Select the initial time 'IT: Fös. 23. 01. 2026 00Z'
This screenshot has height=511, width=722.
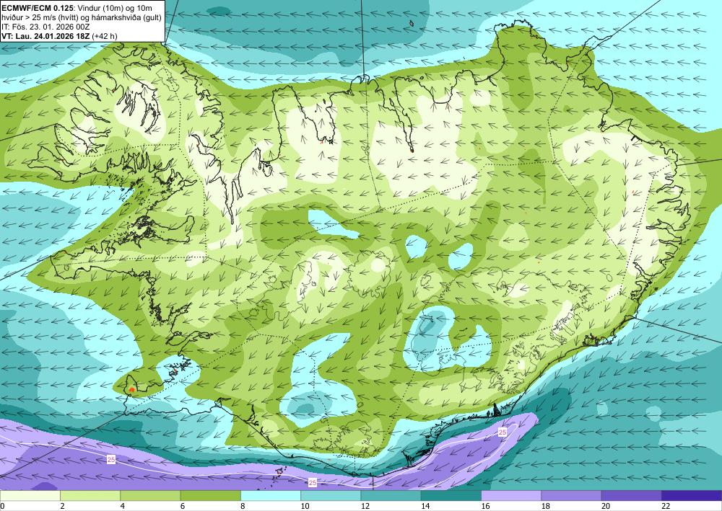point(45,27)
